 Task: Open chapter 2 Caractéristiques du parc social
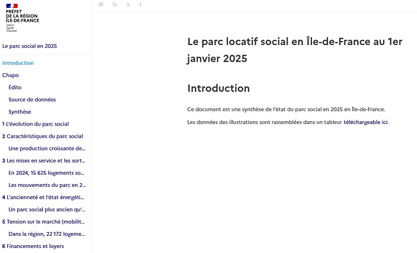tap(42, 136)
